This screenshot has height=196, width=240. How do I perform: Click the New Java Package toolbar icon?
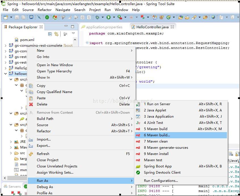pyautogui.click(x=162, y=17)
